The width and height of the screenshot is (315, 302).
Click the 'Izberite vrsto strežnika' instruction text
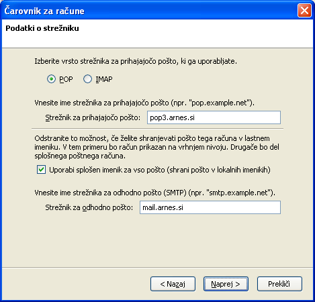pyautogui.click(x=136, y=61)
